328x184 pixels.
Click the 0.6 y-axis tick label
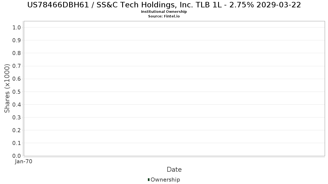point(17,79)
